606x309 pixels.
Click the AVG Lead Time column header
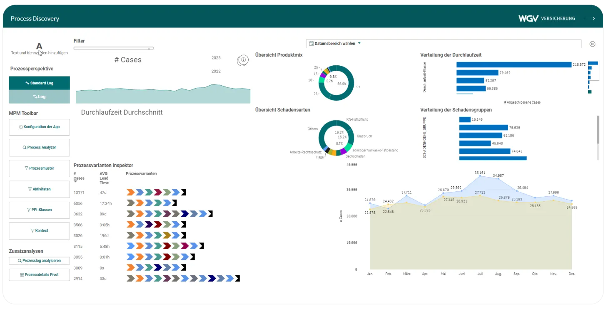104,178
